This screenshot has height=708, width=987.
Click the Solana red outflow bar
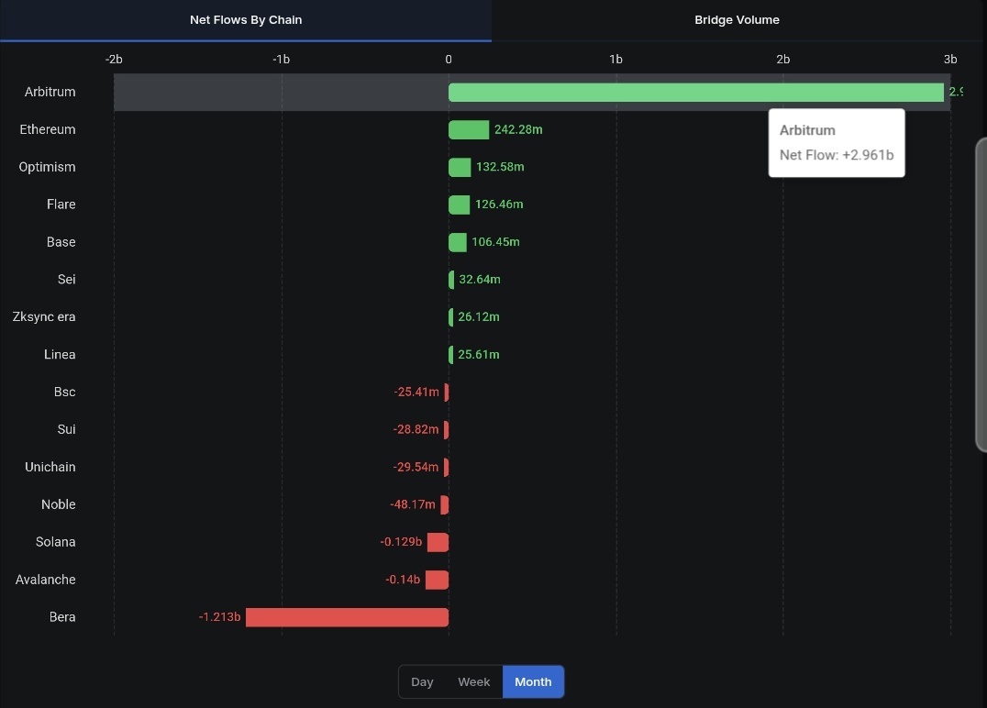coord(438,543)
